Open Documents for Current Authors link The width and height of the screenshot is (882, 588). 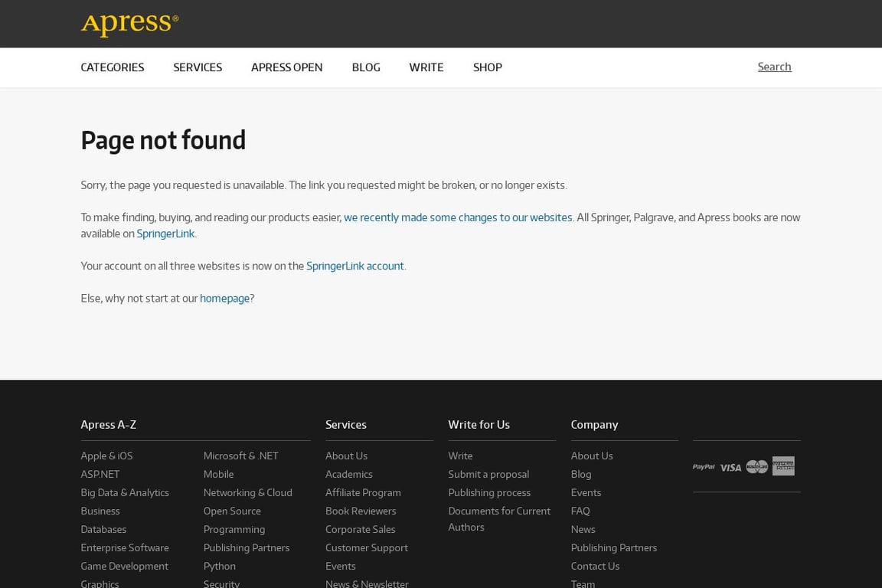click(x=499, y=519)
